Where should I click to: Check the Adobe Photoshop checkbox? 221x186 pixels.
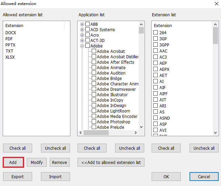94,122
